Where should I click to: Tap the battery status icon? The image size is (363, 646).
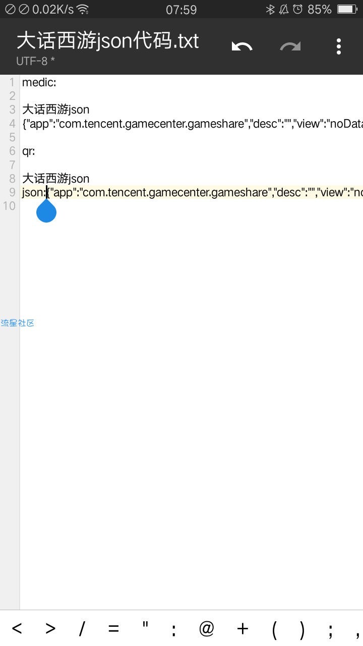coord(347,9)
